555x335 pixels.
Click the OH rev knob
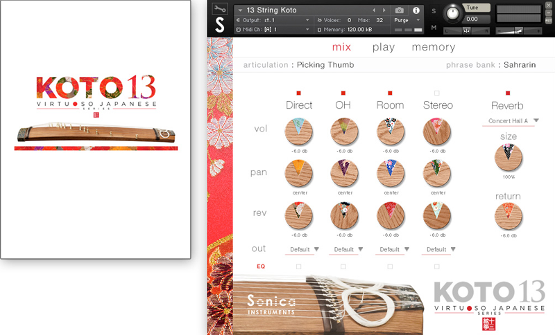coord(344,216)
